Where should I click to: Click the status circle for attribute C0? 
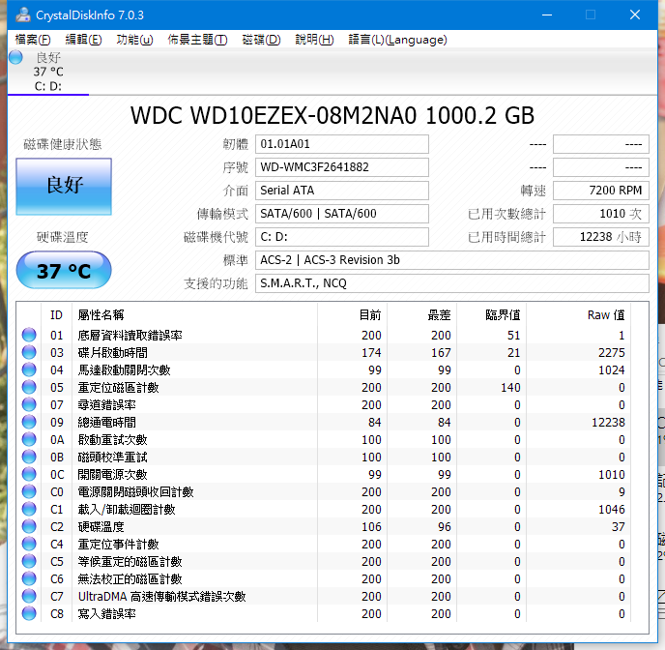pyautogui.click(x=29, y=491)
